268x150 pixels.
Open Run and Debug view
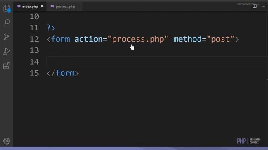tap(7, 51)
